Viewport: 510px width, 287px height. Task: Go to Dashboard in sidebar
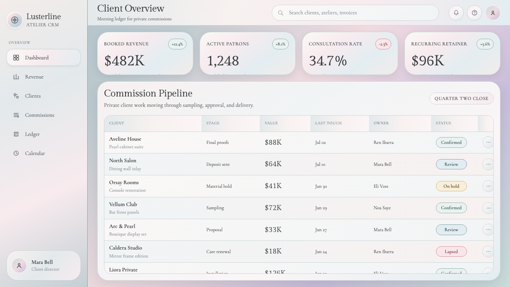click(44, 58)
